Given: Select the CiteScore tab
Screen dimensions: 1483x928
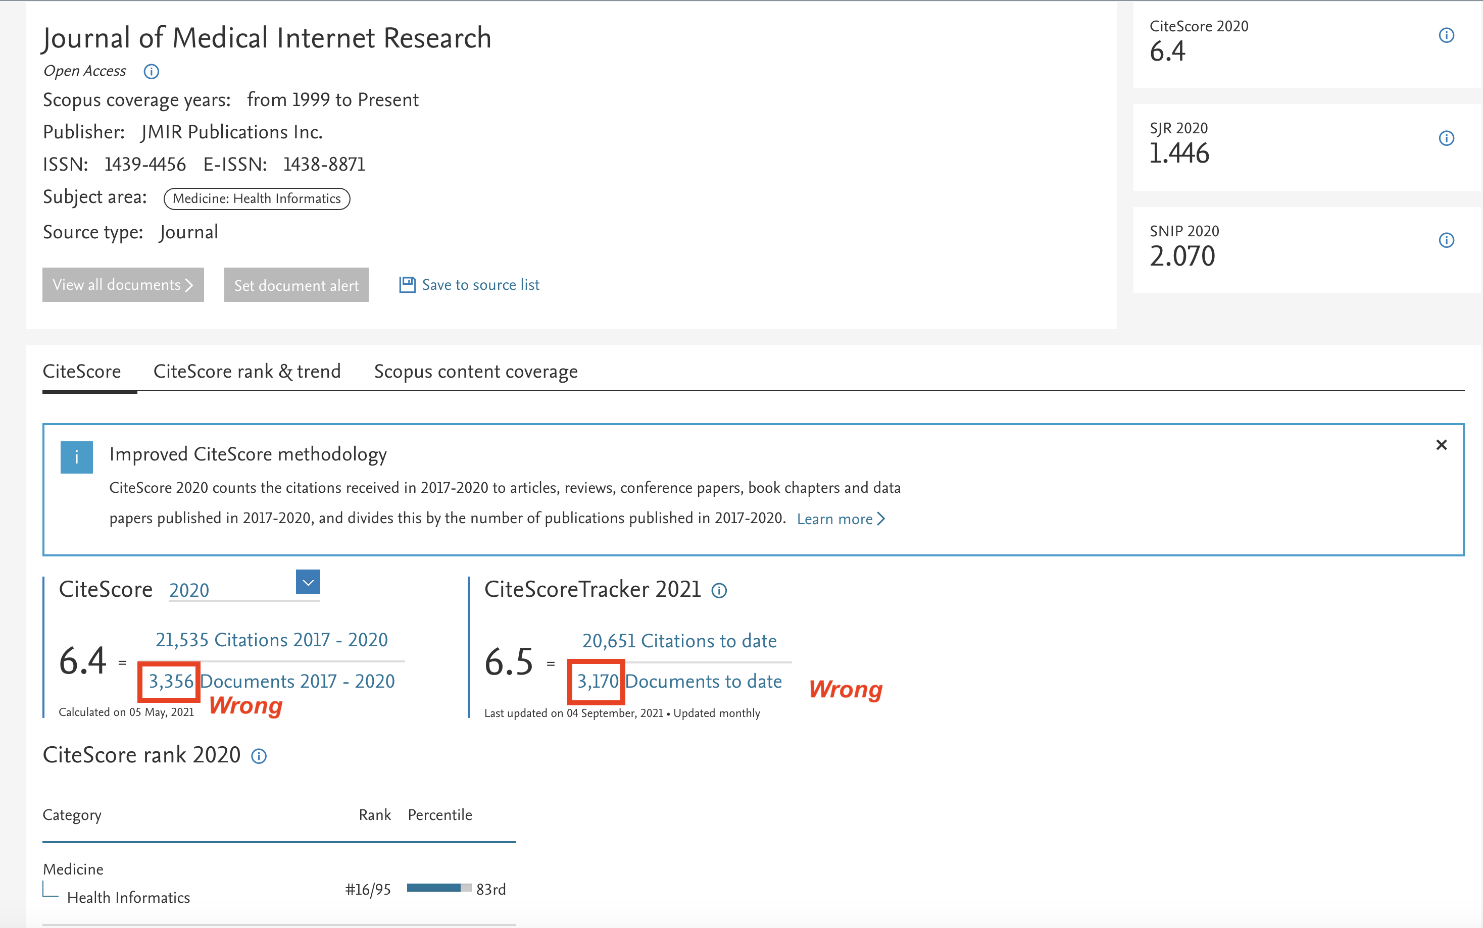Looking at the screenshot, I should (82, 372).
